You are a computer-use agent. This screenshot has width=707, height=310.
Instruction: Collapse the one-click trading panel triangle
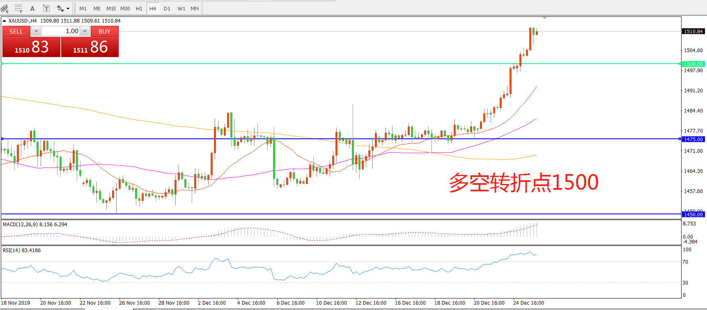pos(4,21)
